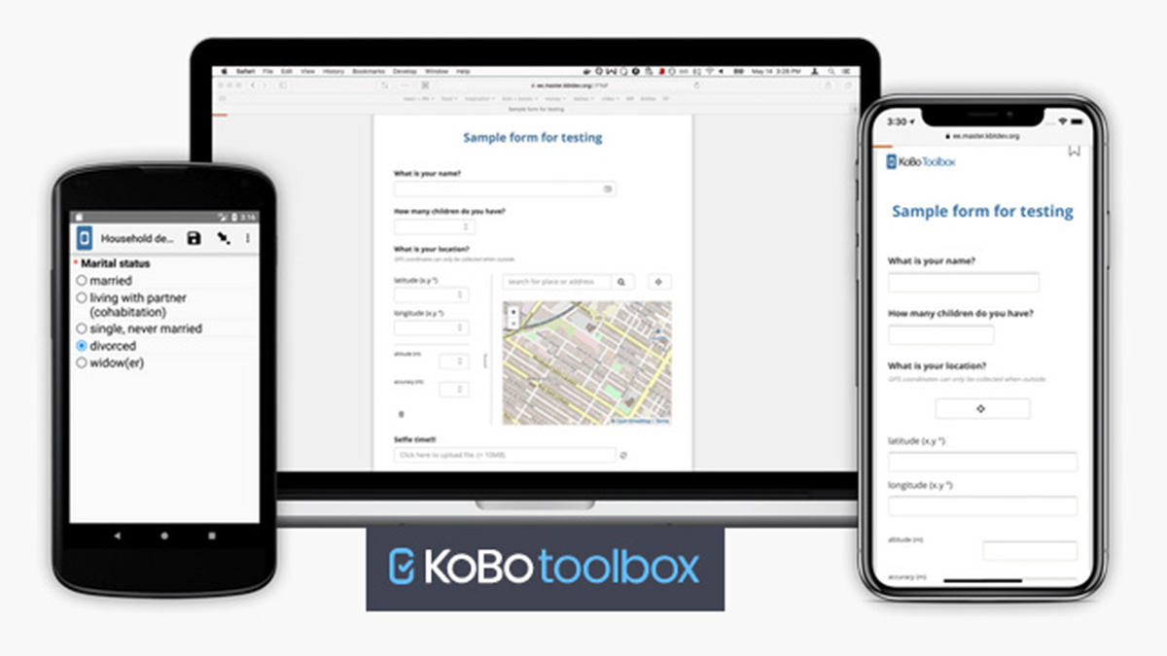Click the name field on the laptop form
The height and width of the screenshot is (656, 1167).
tap(505, 190)
